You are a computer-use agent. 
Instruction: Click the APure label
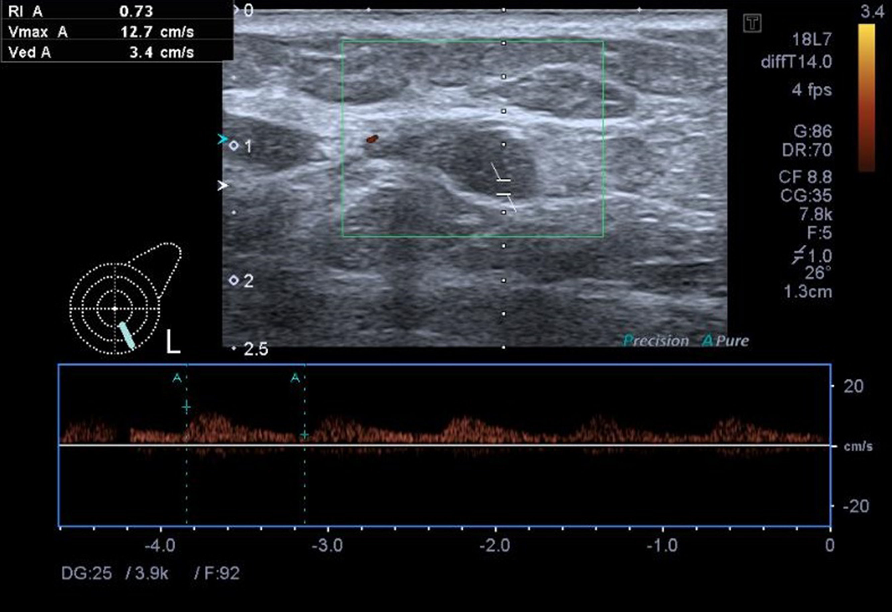725,341
